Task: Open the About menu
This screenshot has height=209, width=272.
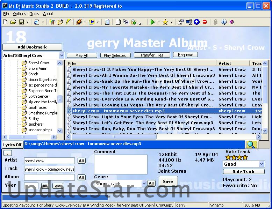Action: click(48, 14)
